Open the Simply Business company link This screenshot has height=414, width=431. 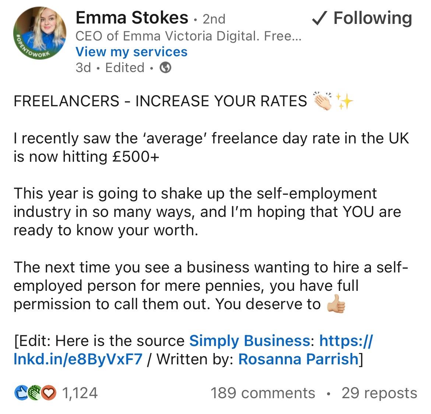250,341
